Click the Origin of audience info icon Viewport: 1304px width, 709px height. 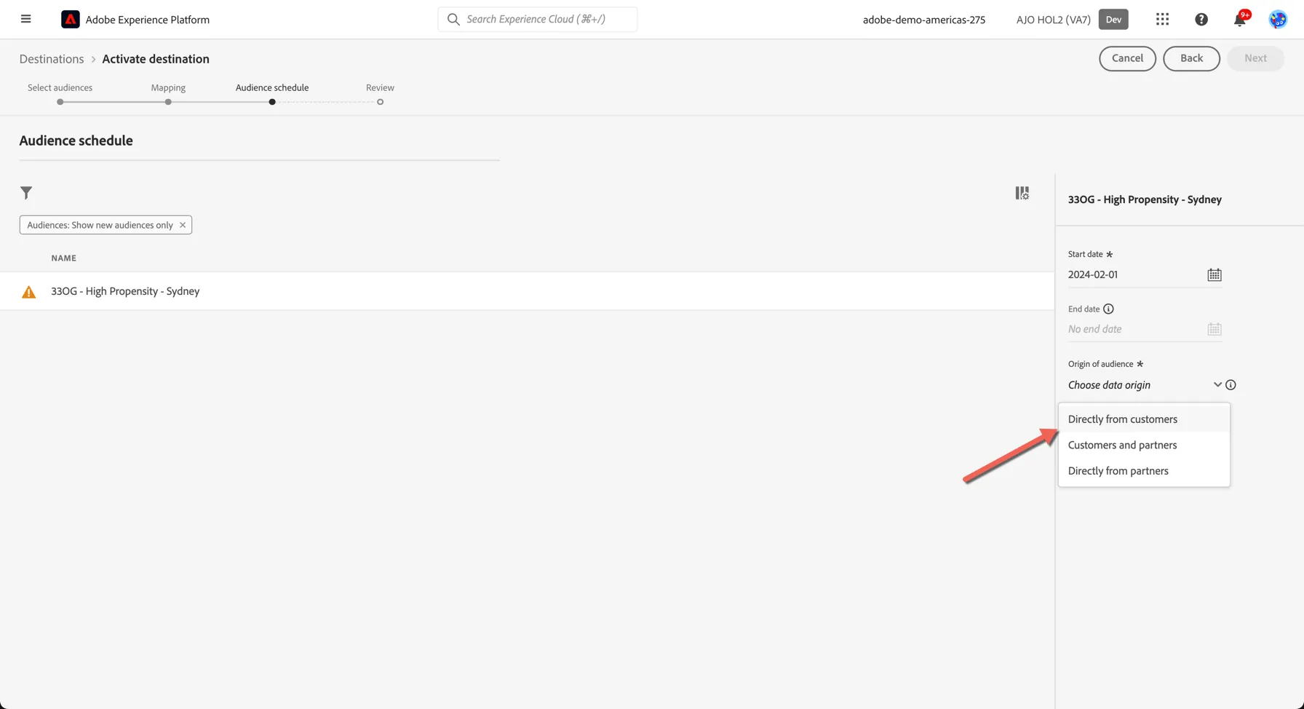tap(1231, 385)
